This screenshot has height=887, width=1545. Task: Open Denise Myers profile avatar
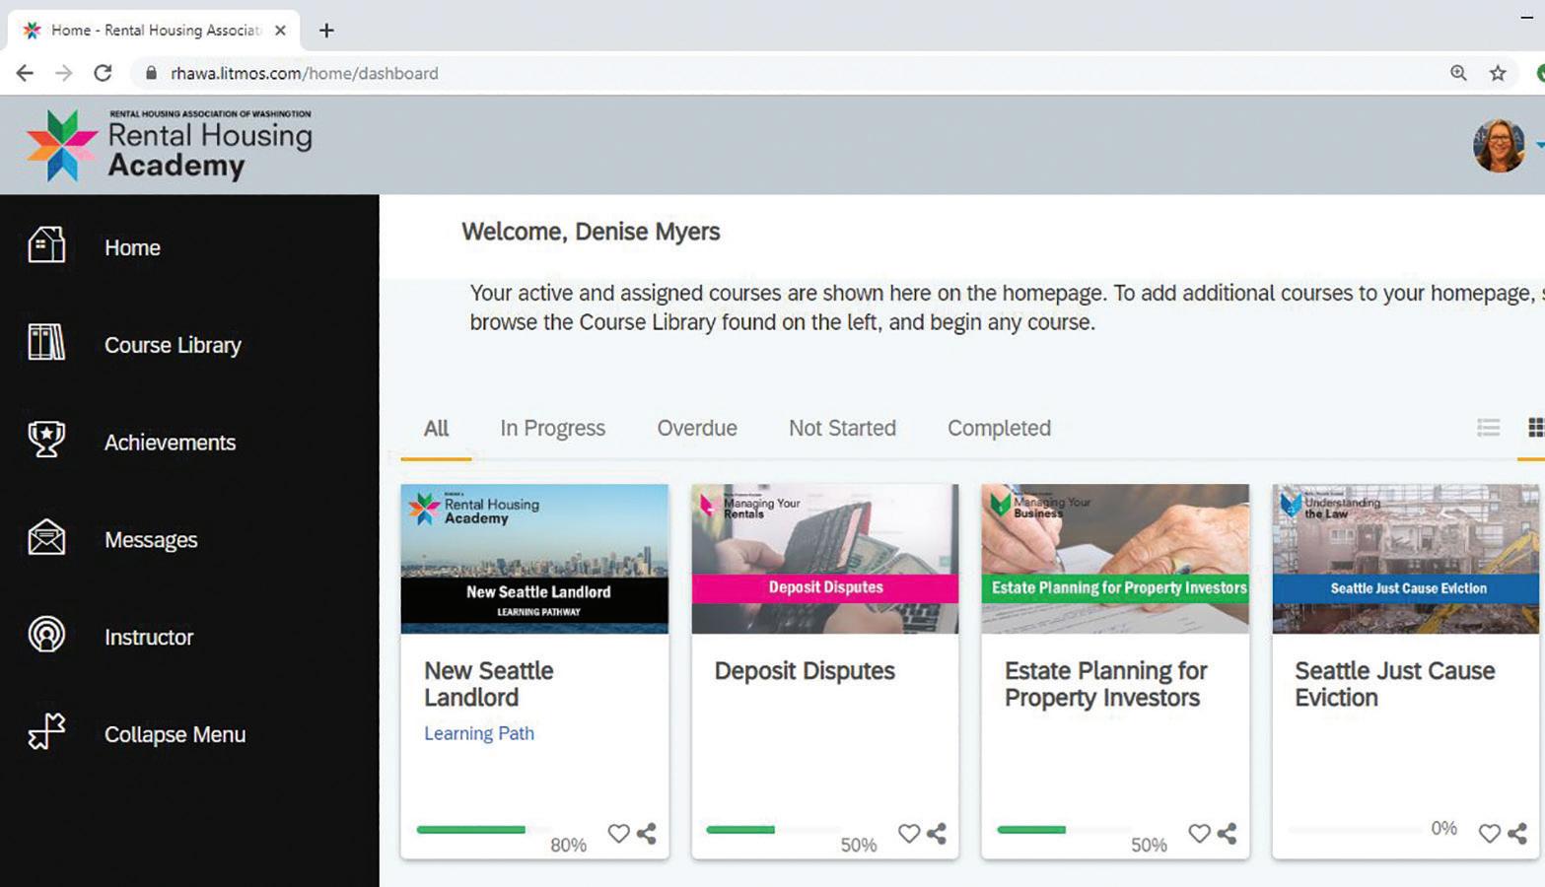pyautogui.click(x=1499, y=146)
